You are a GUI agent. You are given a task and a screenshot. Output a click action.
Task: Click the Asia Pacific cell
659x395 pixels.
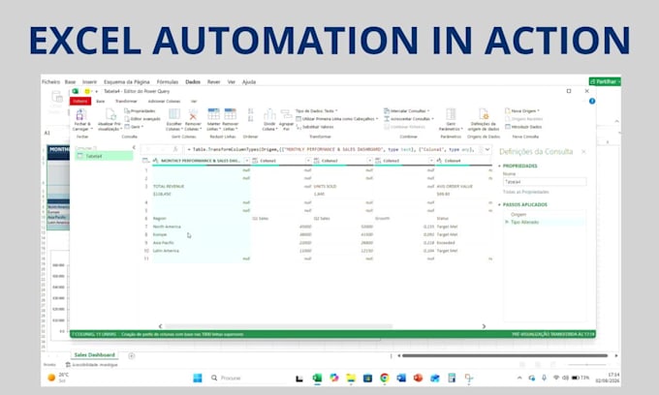pos(202,243)
